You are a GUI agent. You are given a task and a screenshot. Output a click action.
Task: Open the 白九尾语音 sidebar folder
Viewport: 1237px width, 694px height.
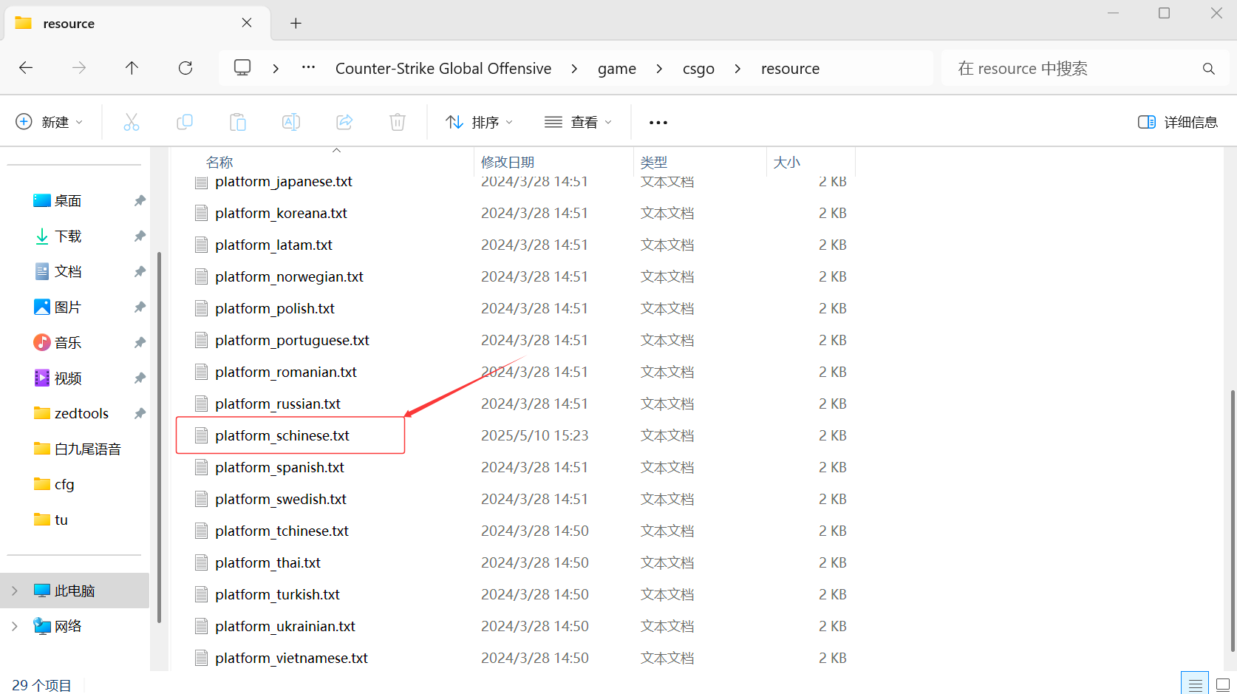[x=87, y=449]
